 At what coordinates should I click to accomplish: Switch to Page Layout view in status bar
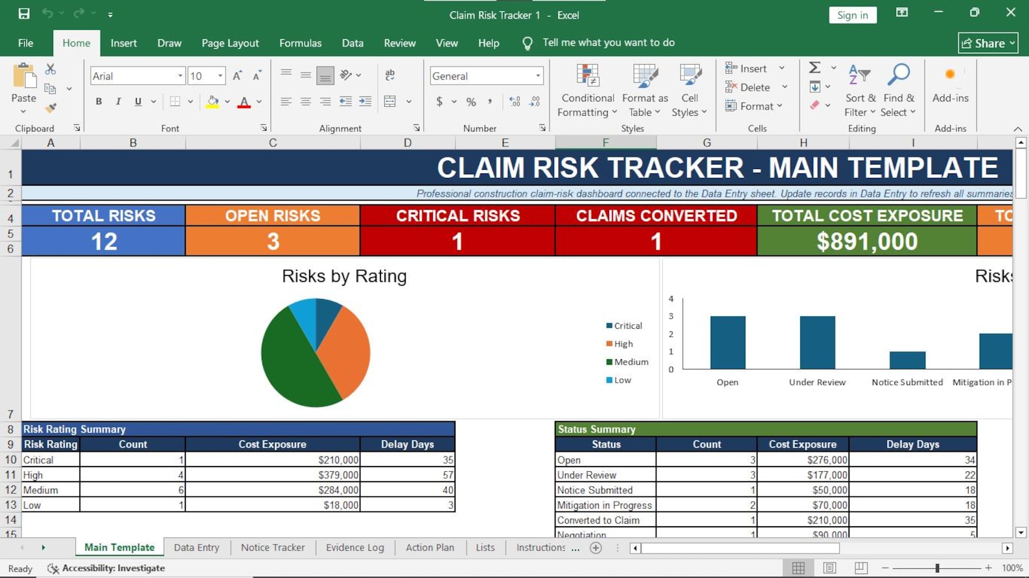[829, 568]
